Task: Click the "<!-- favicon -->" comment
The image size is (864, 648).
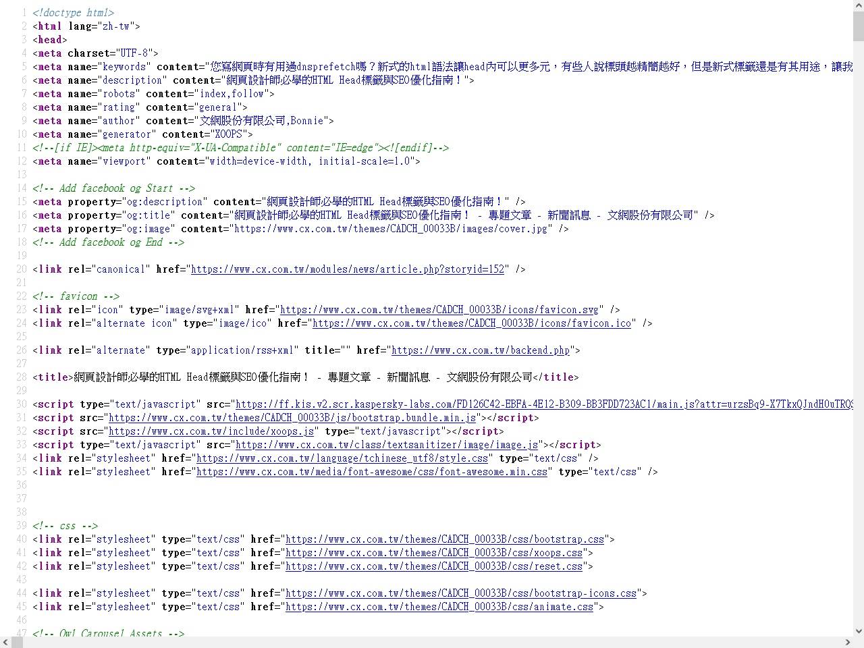Action: [x=76, y=296]
